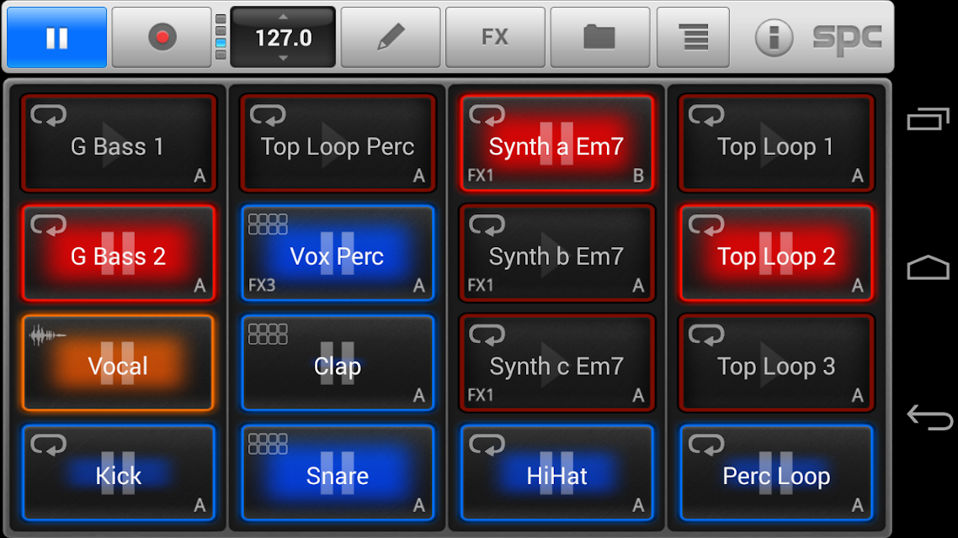This screenshot has width=958, height=538.
Task: Tap the Android back navigation icon
Action: tap(929, 418)
